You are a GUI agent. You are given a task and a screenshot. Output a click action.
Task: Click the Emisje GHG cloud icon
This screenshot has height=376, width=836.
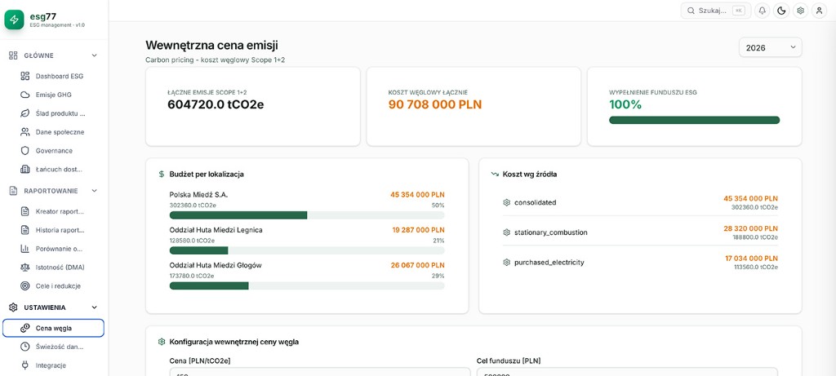pos(24,95)
